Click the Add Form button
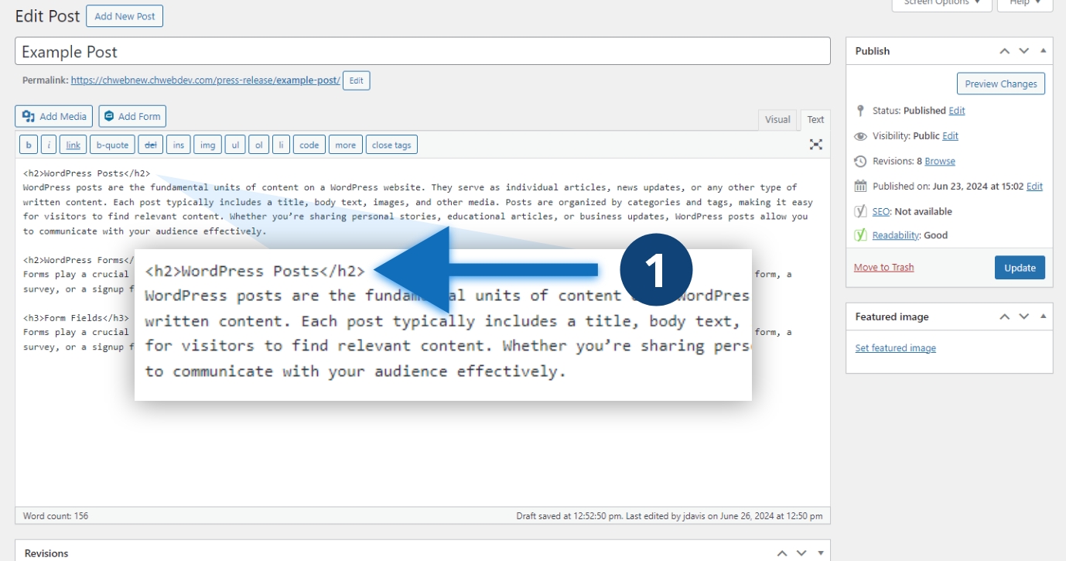 click(132, 116)
